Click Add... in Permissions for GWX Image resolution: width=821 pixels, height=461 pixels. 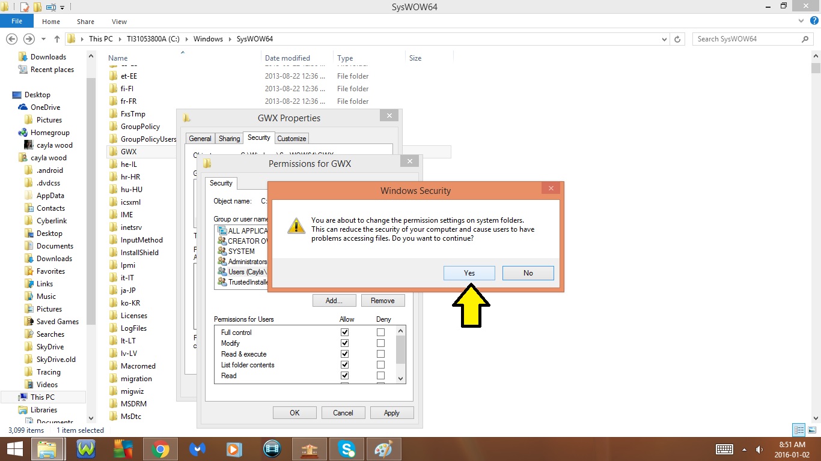tap(334, 301)
